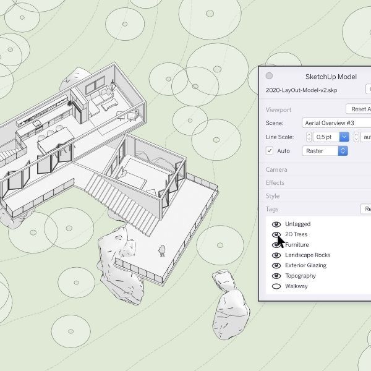Click the Reset button beside Tags
This screenshot has width=371, height=371.
(x=365, y=210)
